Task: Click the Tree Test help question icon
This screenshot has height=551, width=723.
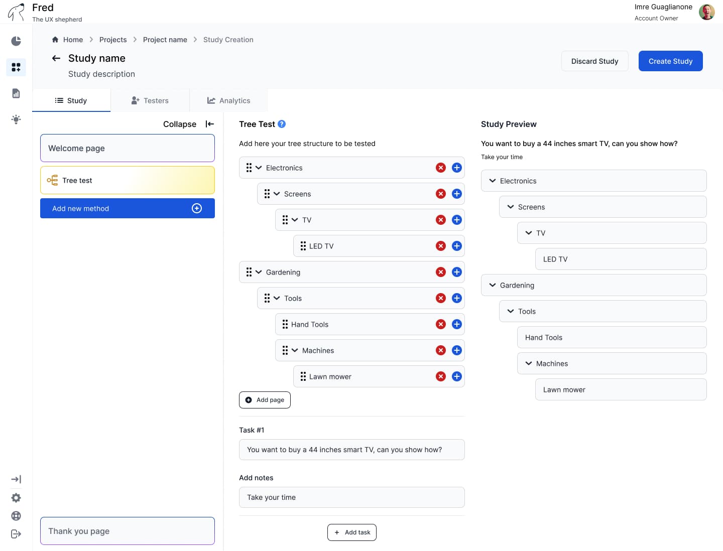Action: click(x=282, y=124)
